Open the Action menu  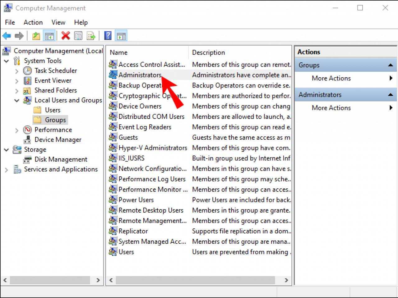click(x=33, y=22)
